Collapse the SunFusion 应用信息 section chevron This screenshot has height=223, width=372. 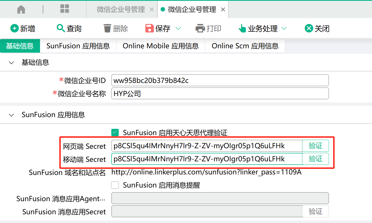pos(12,115)
